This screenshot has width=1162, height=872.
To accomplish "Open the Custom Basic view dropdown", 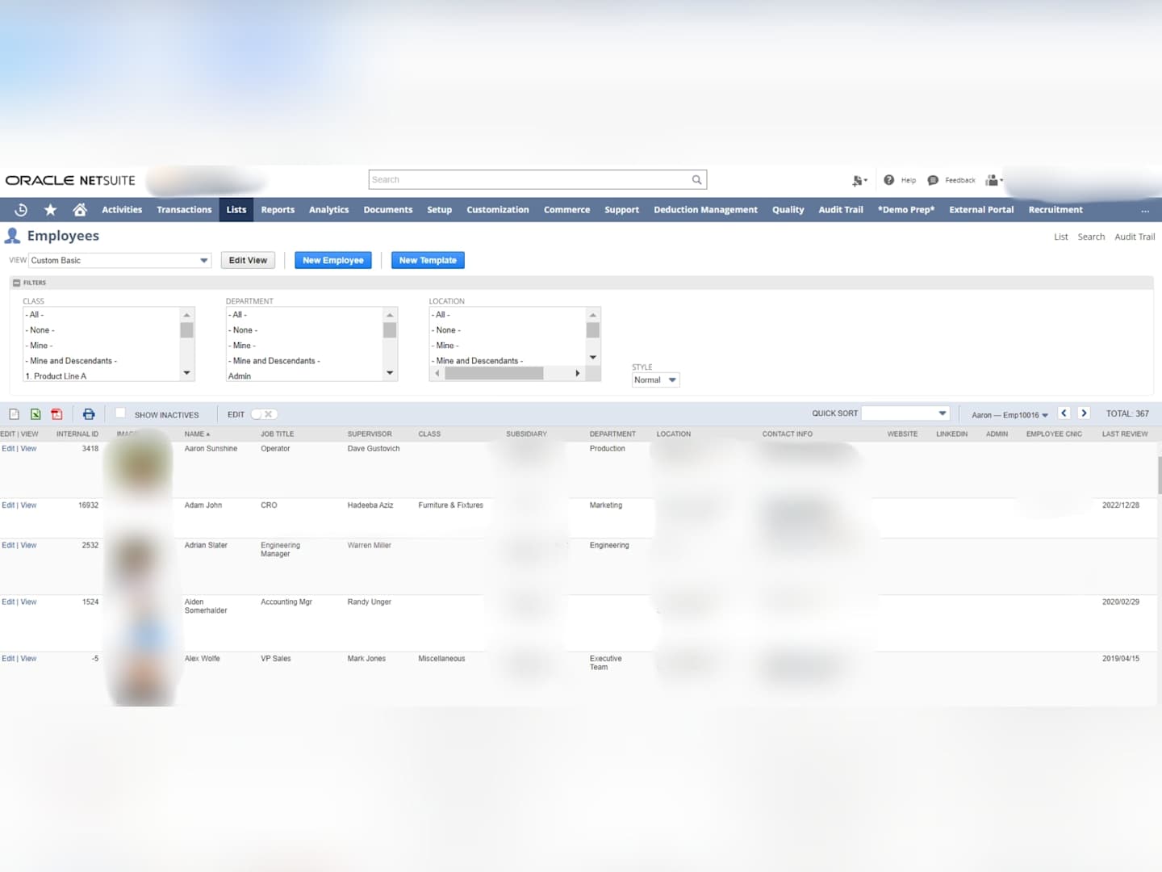I will [x=120, y=261].
